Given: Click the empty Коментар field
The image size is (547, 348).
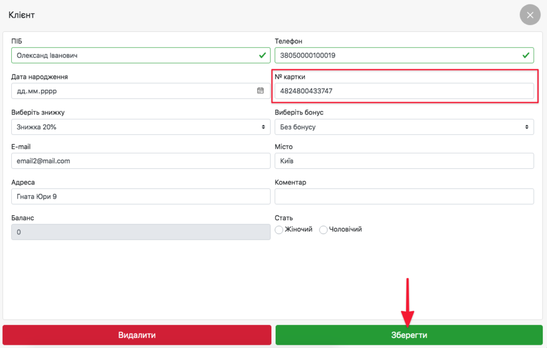Looking at the screenshot, I should [x=404, y=197].
